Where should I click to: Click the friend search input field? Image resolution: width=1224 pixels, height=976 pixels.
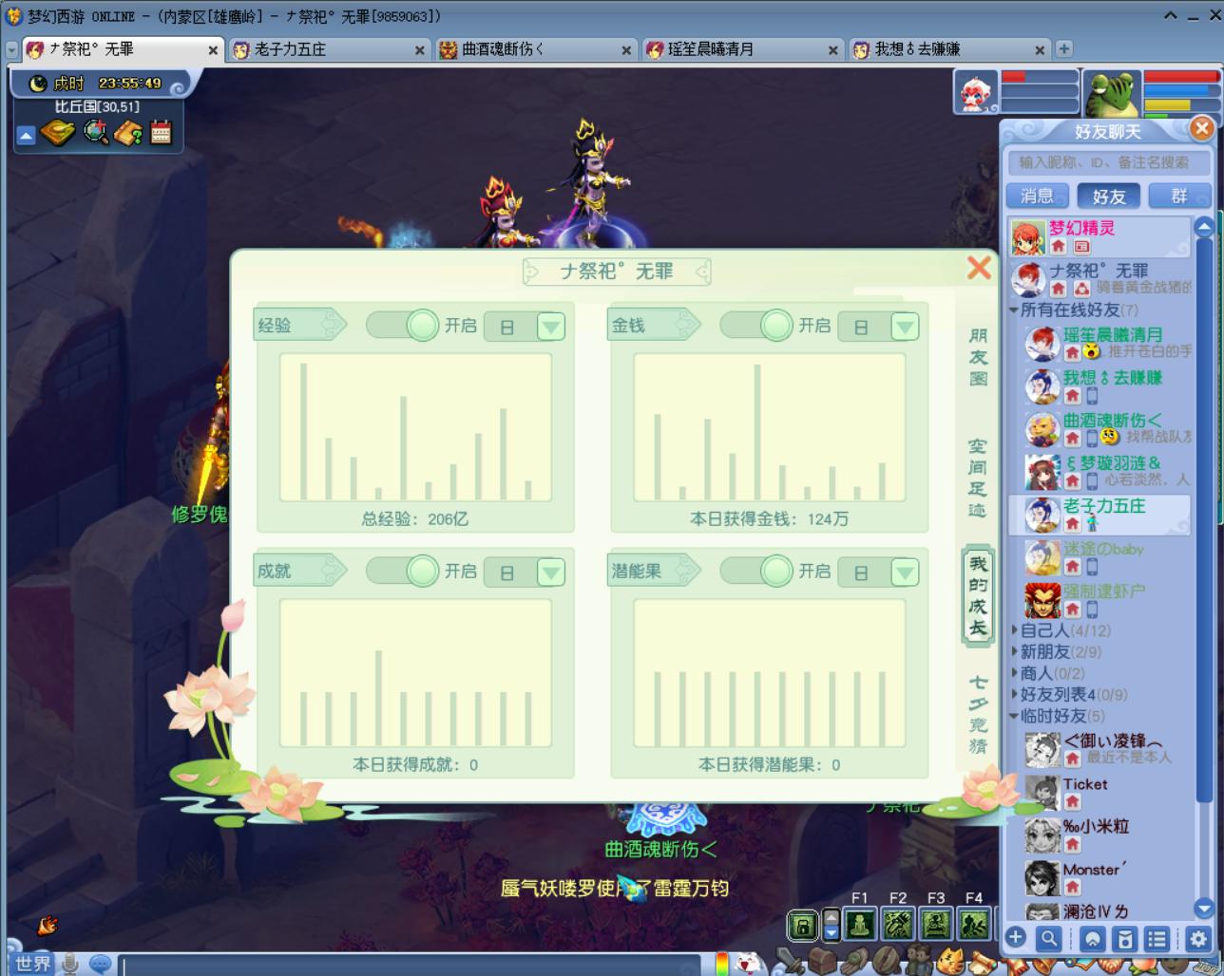coord(1108,162)
